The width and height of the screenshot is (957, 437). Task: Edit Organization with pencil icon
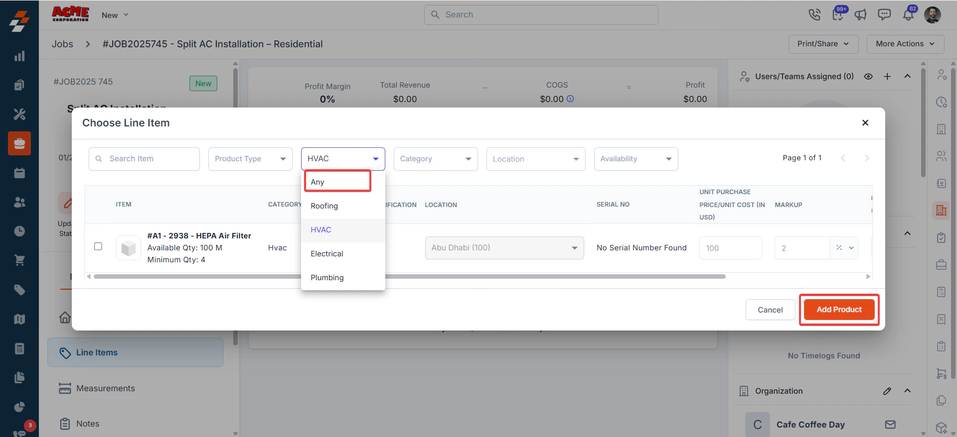pyautogui.click(x=887, y=391)
